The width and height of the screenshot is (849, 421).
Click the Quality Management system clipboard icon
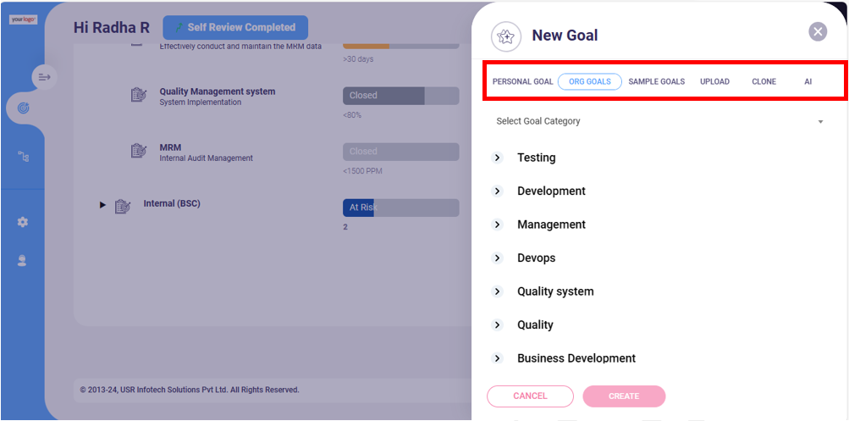pos(139,95)
